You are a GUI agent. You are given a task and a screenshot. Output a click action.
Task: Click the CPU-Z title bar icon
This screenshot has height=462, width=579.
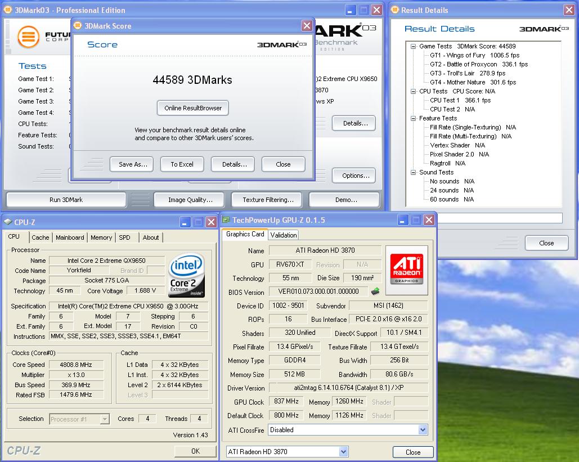tap(8, 222)
